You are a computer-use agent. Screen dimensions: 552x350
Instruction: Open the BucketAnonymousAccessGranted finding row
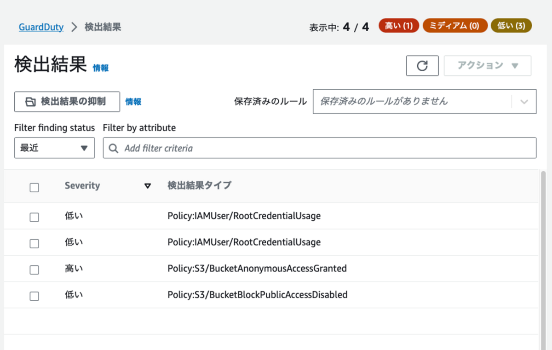257,269
